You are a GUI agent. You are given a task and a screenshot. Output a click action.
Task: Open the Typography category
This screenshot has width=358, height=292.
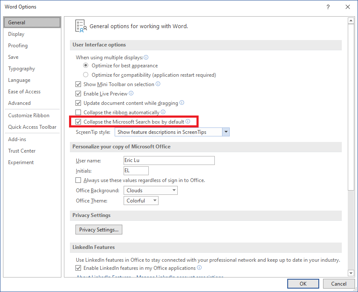pyautogui.click(x=32, y=69)
